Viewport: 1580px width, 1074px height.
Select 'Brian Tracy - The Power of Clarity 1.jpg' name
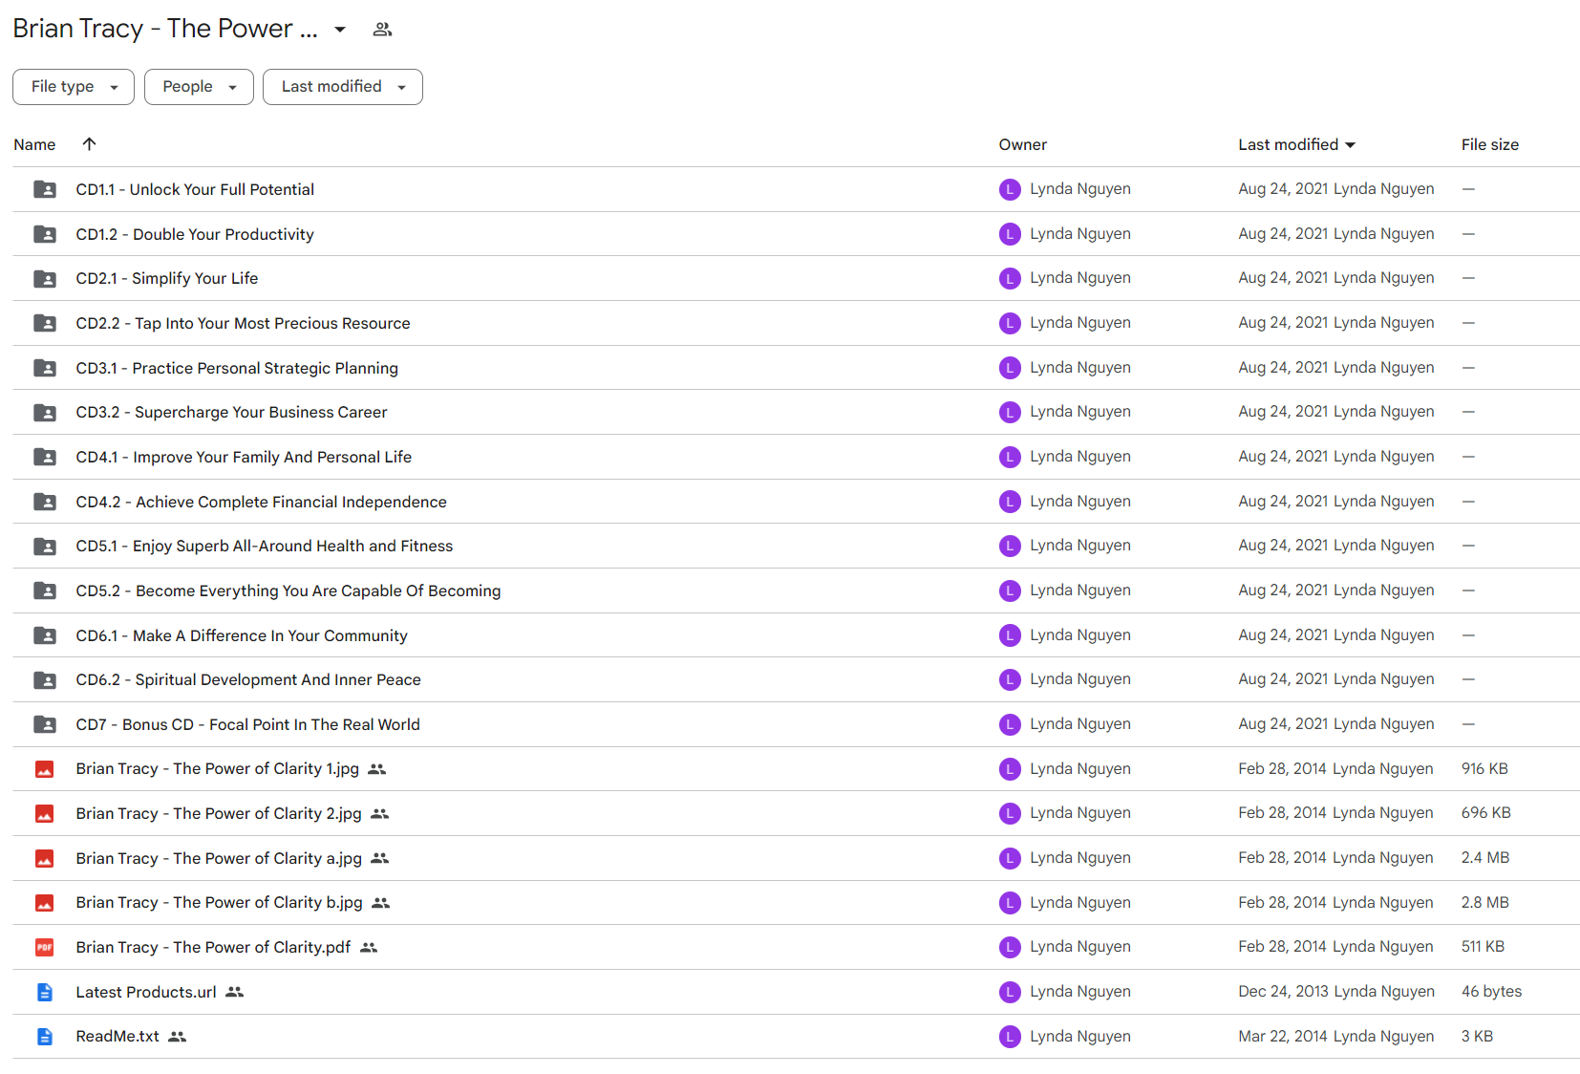(218, 769)
